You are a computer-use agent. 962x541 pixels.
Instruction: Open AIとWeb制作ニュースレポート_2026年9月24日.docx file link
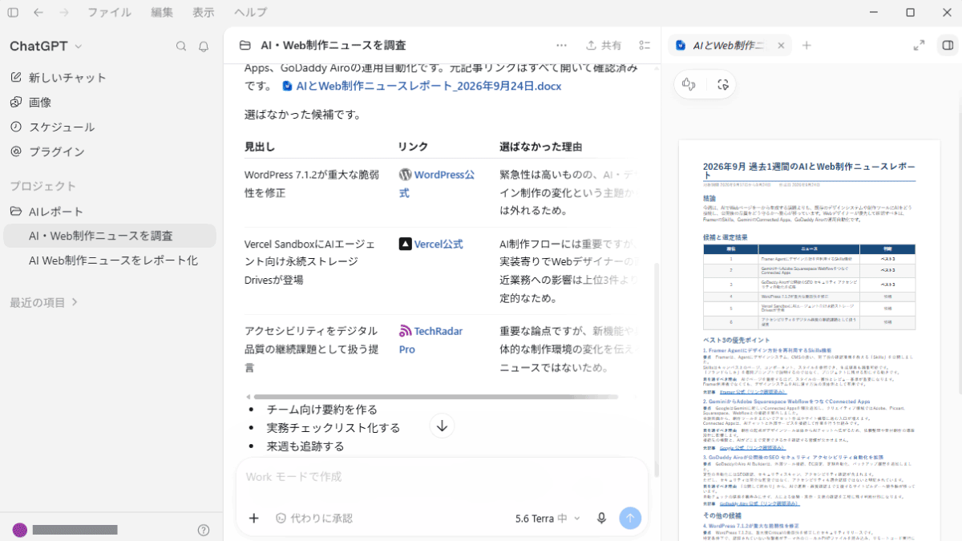tap(422, 86)
